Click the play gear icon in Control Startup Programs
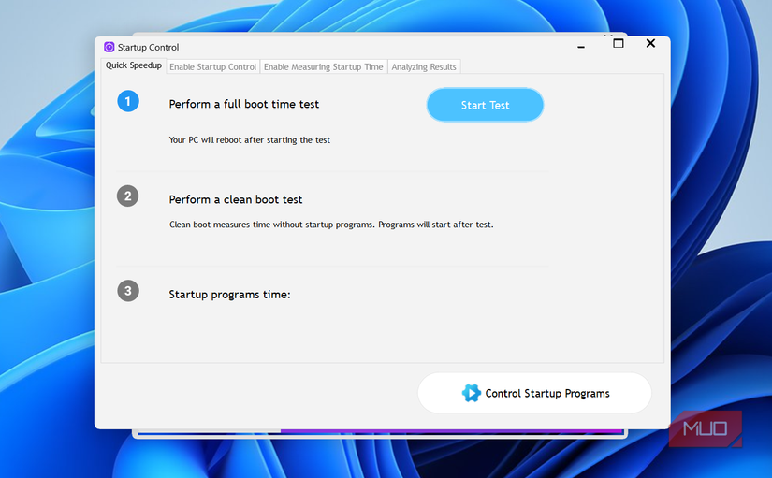This screenshot has height=478, width=772. [472, 393]
